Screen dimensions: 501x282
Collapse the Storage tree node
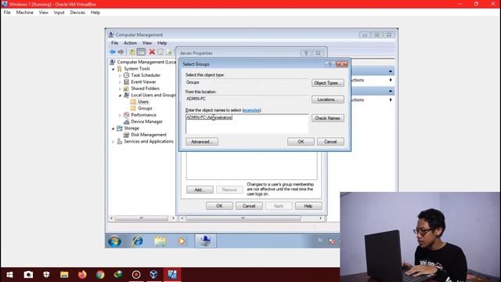click(113, 128)
